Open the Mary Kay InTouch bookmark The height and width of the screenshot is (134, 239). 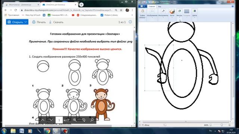click(x=31, y=15)
